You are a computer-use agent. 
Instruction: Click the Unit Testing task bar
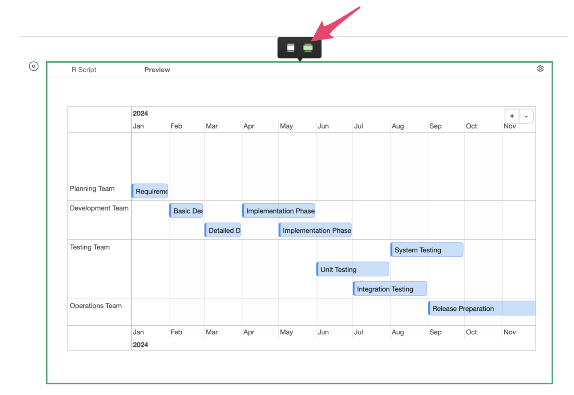click(x=352, y=269)
